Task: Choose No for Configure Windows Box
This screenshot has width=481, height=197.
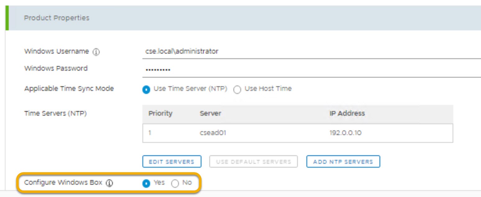Action: click(175, 183)
